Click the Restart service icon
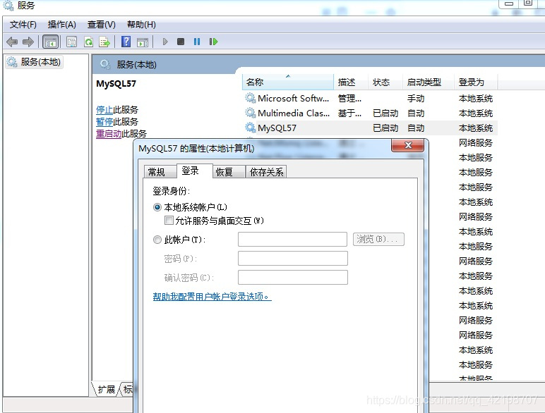Screen dimensions: 545x413 [x=213, y=42]
